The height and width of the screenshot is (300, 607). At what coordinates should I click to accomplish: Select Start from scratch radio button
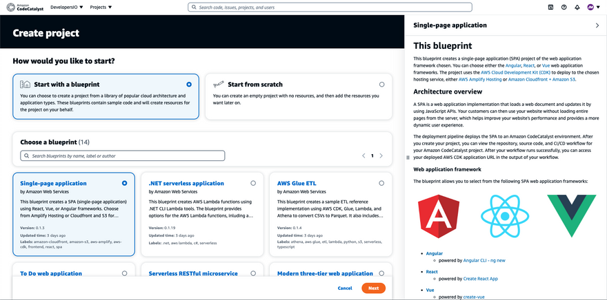(381, 84)
